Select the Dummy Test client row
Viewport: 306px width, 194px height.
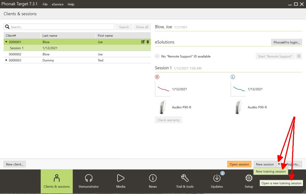click(77, 60)
